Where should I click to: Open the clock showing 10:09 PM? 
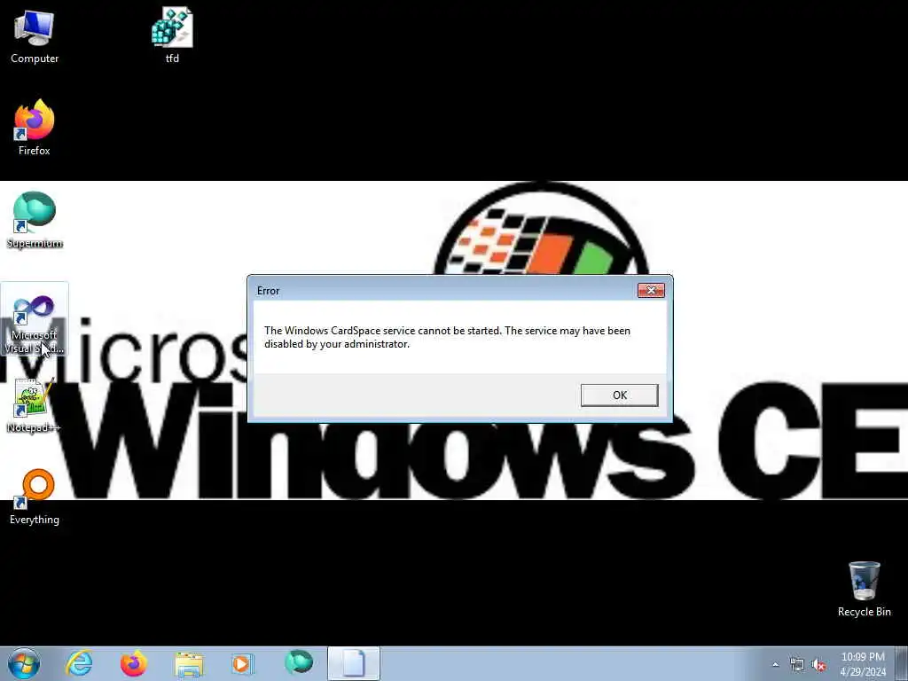point(863,664)
